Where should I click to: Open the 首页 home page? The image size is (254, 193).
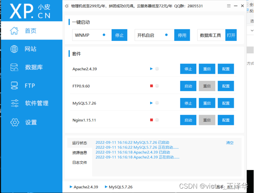(32, 30)
